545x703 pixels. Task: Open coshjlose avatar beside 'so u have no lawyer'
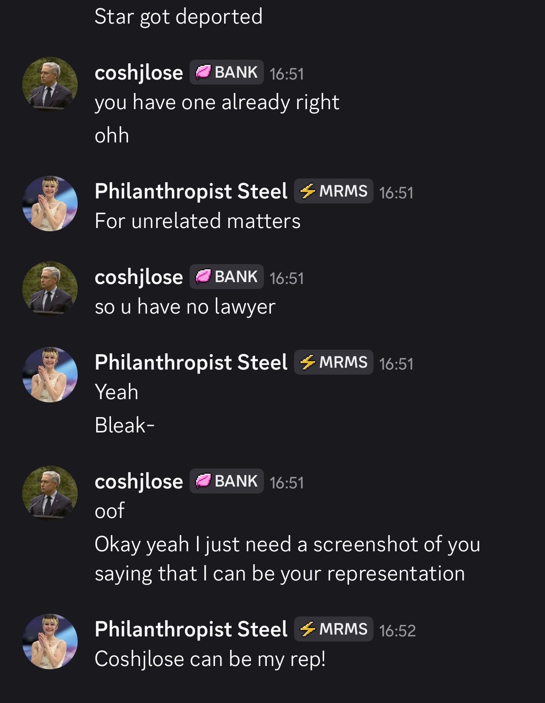pyautogui.click(x=50, y=289)
